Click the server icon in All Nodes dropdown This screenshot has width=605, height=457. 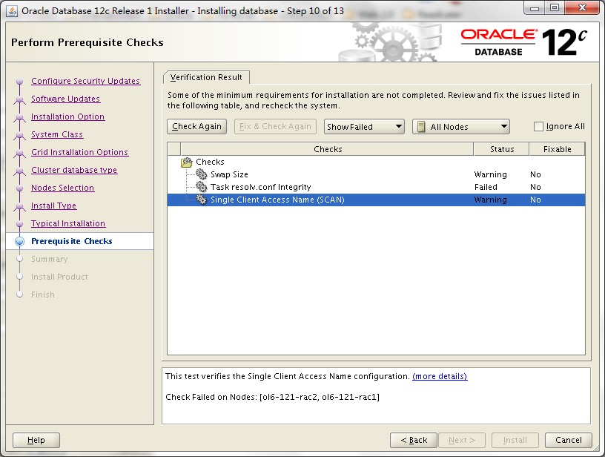(421, 127)
